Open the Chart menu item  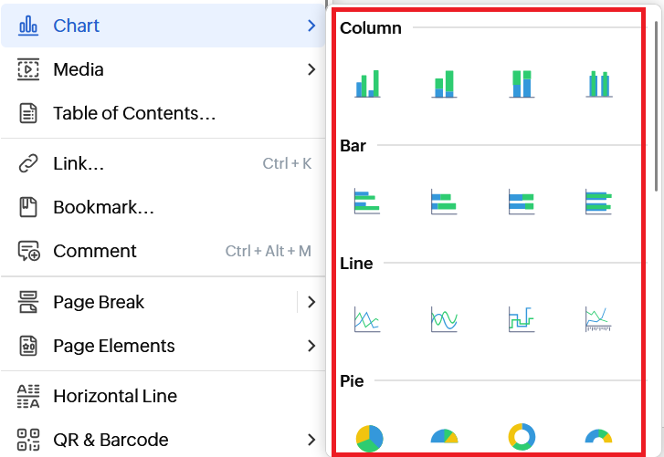77,26
